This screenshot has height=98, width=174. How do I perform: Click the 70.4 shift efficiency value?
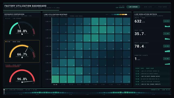[139, 46]
